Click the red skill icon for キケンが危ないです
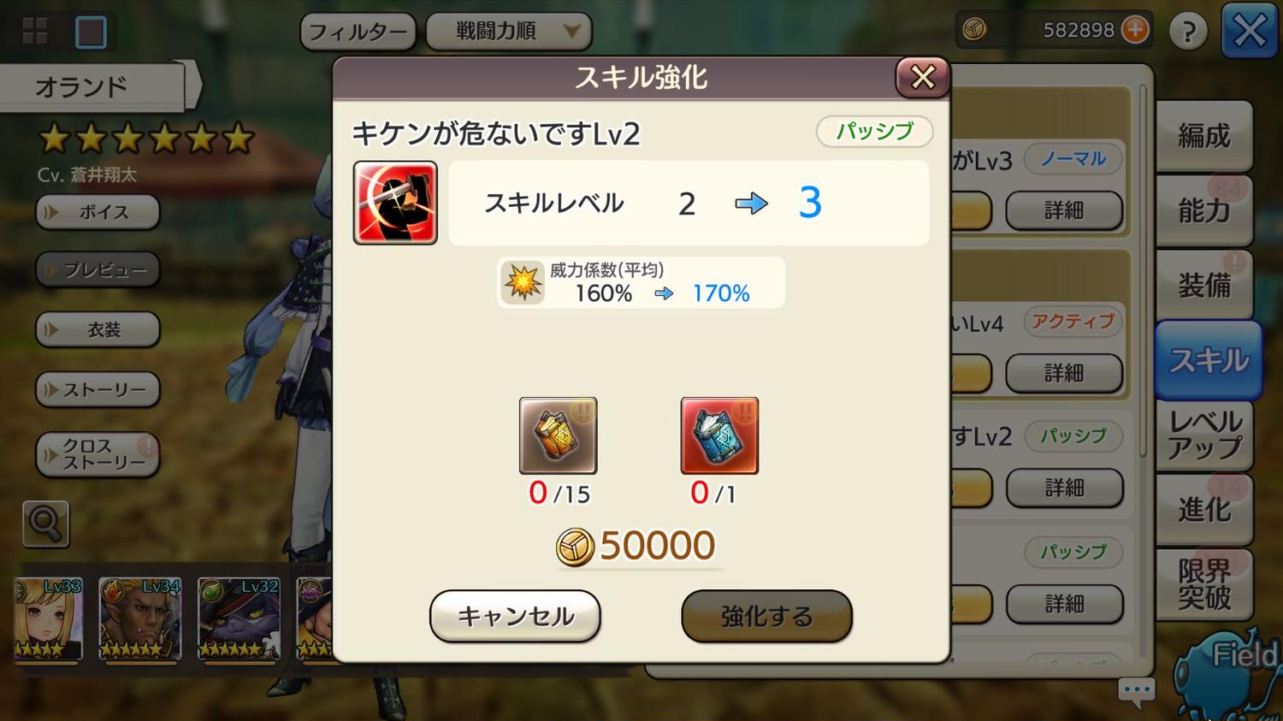 click(395, 203)
